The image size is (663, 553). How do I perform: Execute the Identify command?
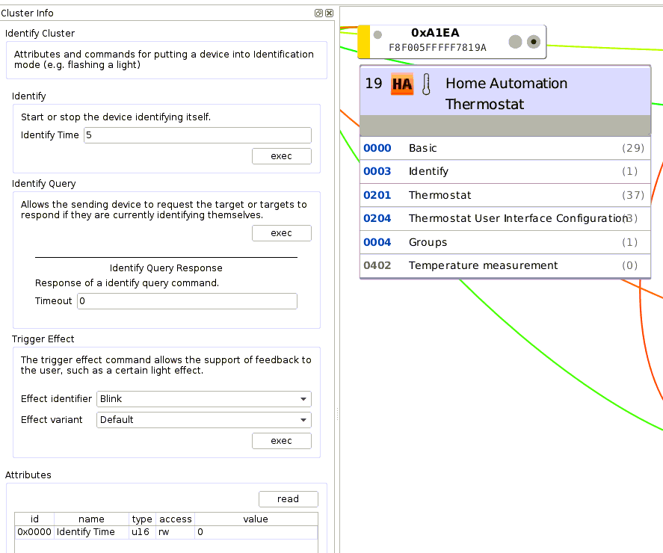(x=282, y=156)
